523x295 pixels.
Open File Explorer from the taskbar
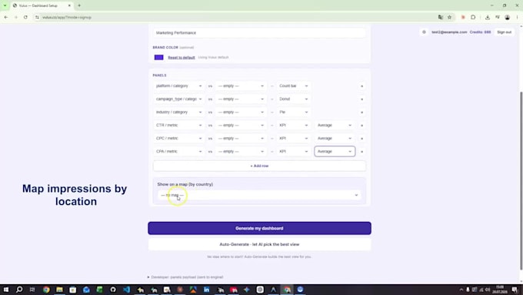click(x=59, y=290)
